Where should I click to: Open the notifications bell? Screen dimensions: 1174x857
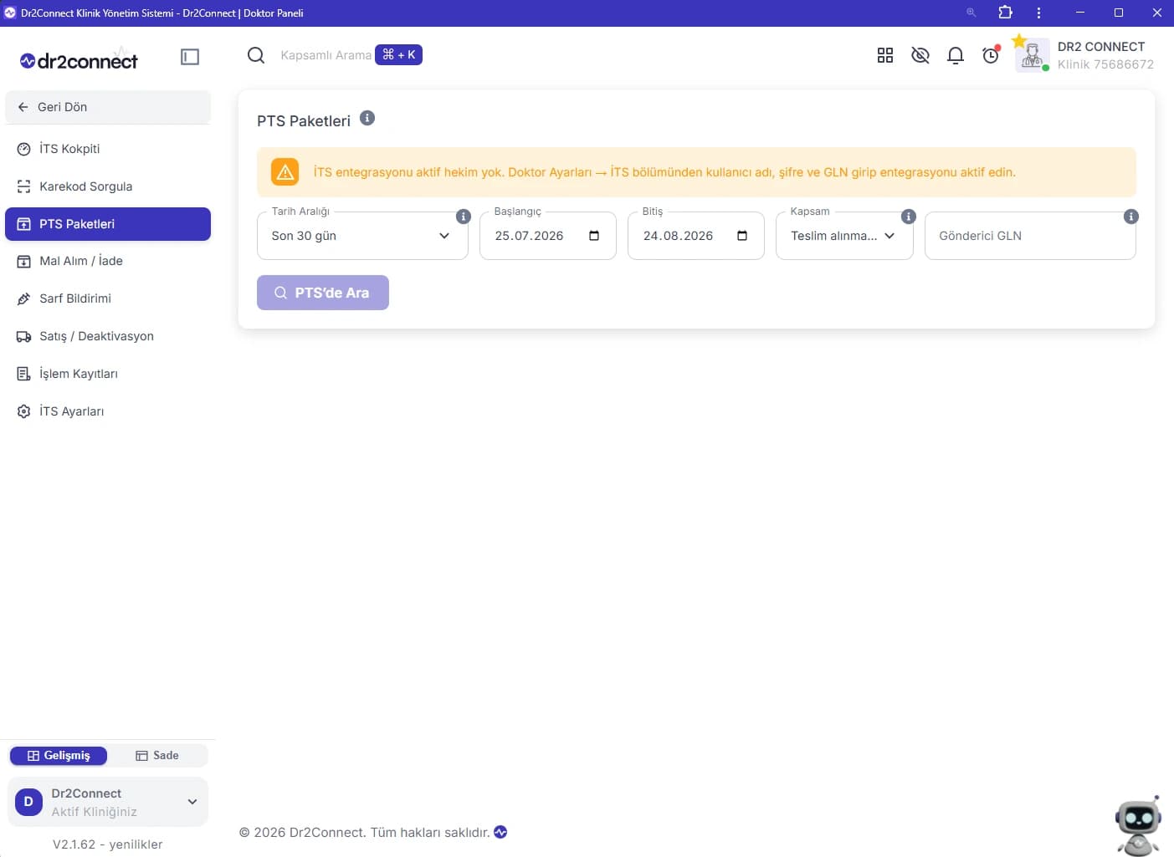coord(956,55)
